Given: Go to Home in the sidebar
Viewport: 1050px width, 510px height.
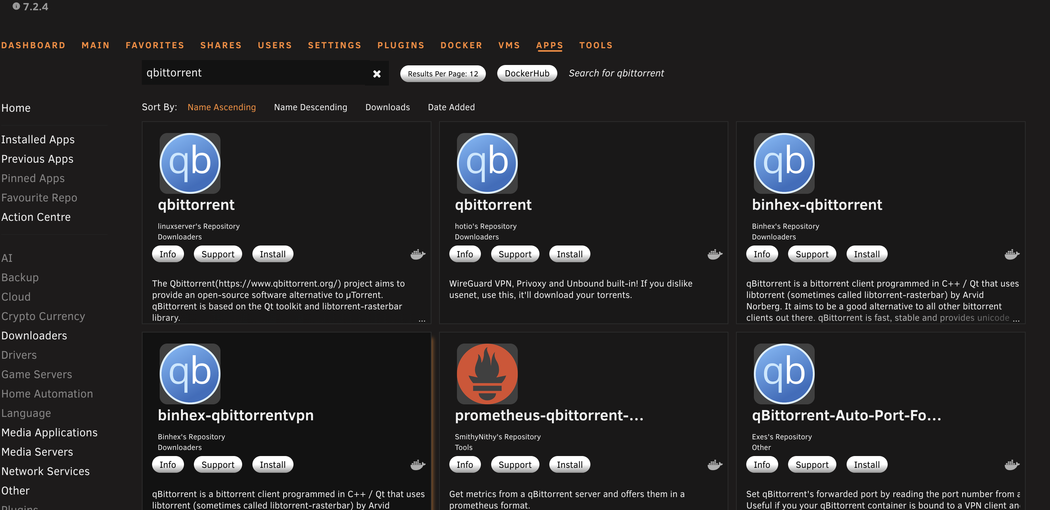Looking at the screenshot, I should [16, 108].
